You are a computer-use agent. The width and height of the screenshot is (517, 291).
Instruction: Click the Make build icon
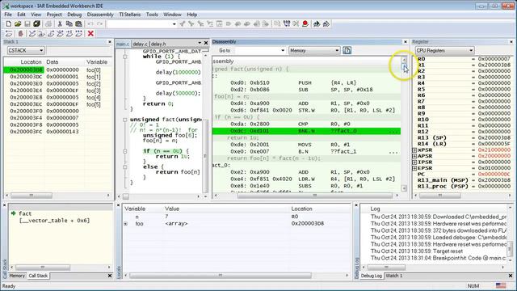(287, 23)
